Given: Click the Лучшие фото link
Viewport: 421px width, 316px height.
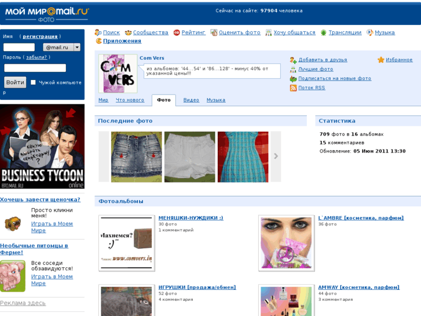Looking at the screenshot, I should (316, 69).
